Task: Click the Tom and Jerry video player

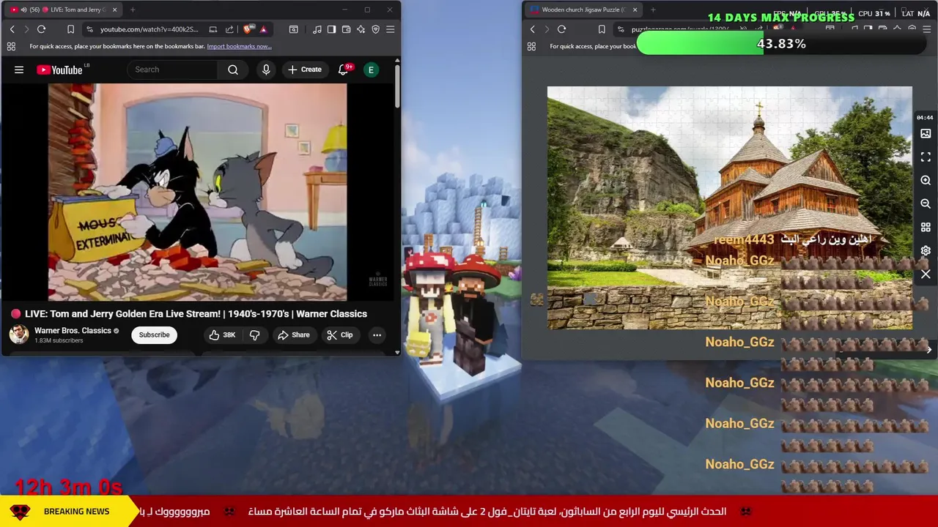Action: point(197,192)
